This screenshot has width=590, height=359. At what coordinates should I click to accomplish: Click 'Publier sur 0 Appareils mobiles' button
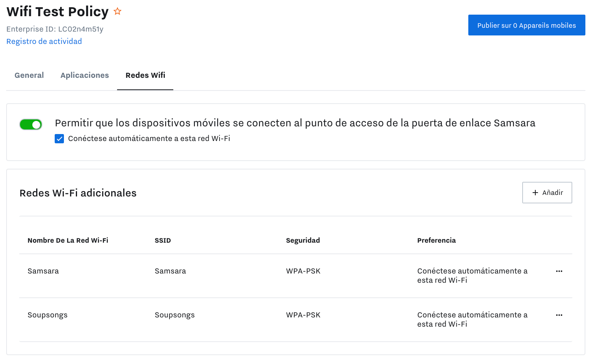pyautogui.click(x=526, y=25)
